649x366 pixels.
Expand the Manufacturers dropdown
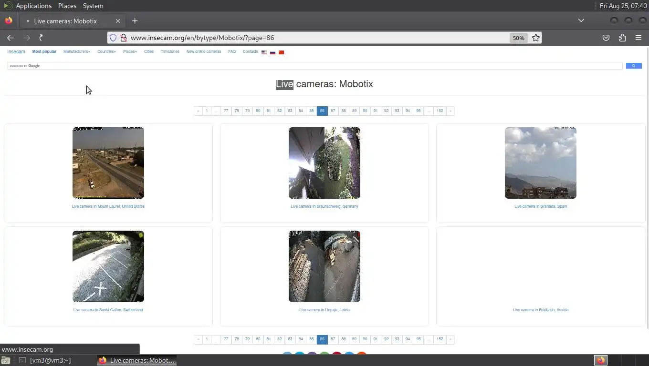pos(76,51)
